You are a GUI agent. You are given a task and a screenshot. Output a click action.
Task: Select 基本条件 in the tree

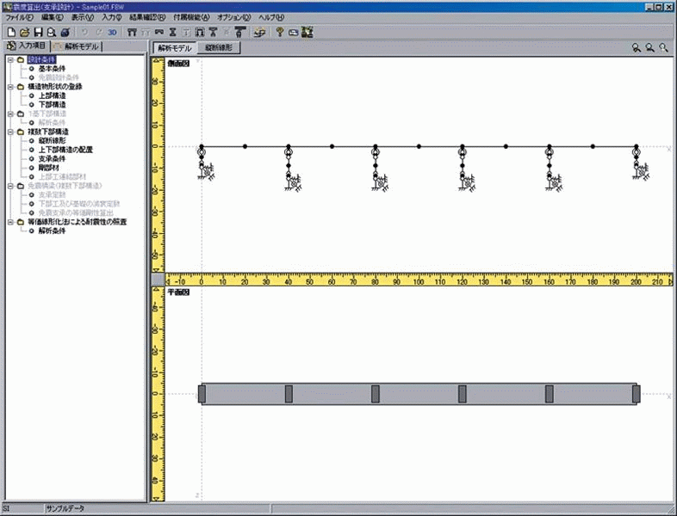(53, 69)
